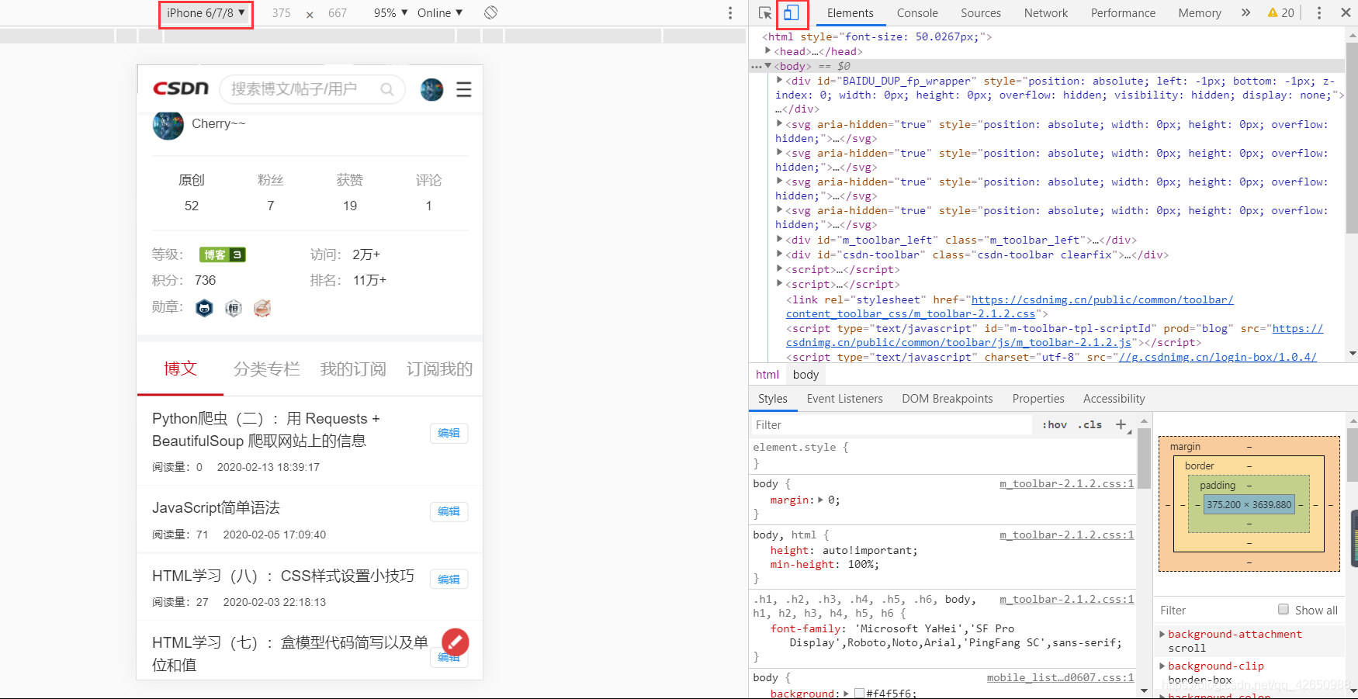This screenshot has height=699, width=1358.
Task: Click the warnings count icon showing 20
Action: pyautogui.click(x=1280, y=12)
